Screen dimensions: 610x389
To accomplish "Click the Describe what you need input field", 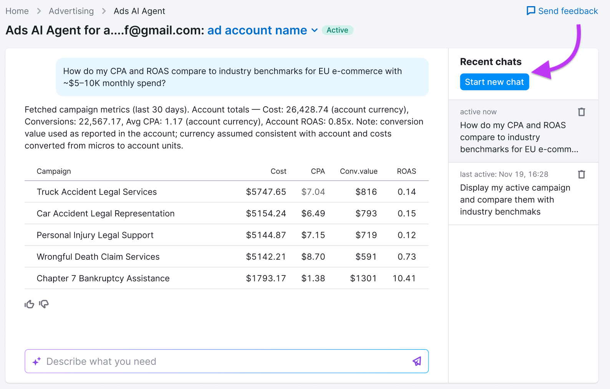I will pos(192,361).
